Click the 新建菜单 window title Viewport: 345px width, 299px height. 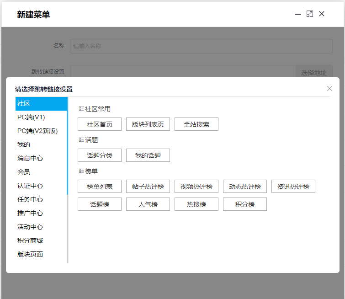click(x=33, y=15)
